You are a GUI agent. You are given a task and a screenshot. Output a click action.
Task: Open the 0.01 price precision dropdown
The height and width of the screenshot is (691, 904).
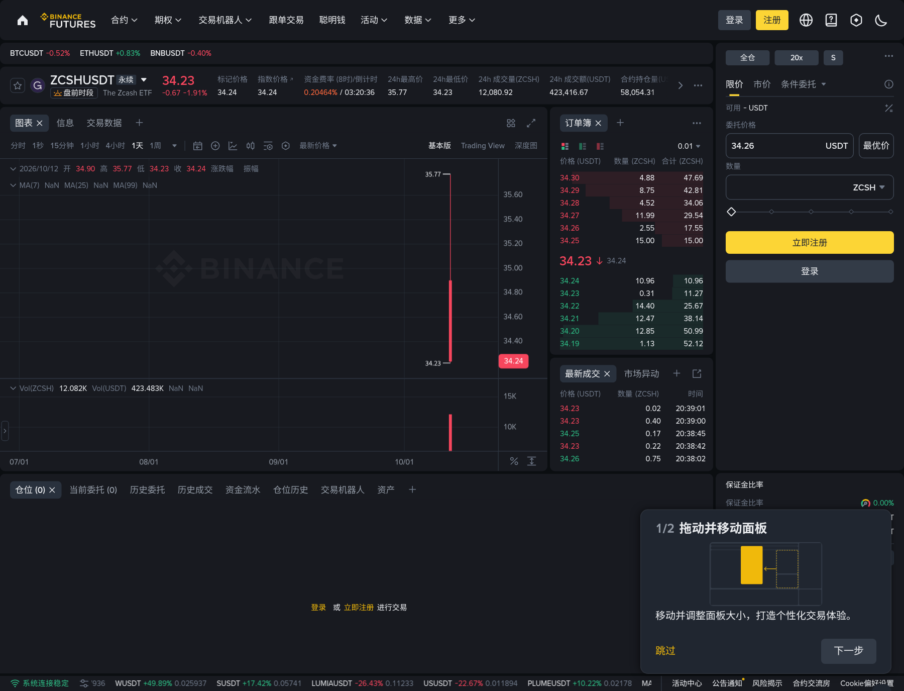pyautogui.click(x=689, y=146)
